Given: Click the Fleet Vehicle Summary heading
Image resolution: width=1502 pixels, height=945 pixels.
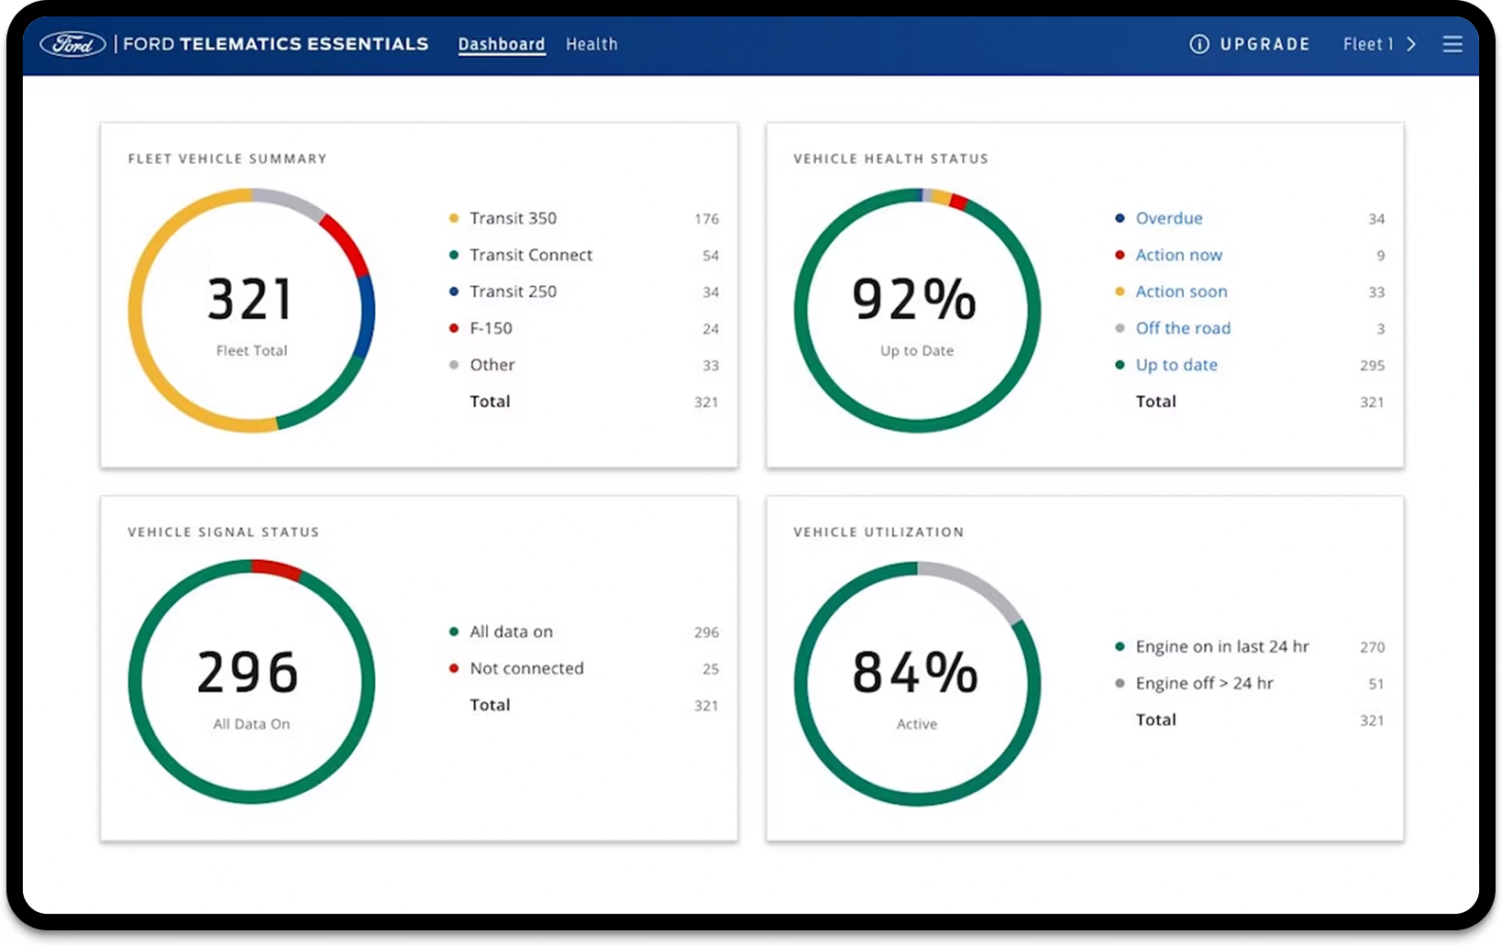Looking at the screenshot, I should pyautogui.click(x=227, y=159).
